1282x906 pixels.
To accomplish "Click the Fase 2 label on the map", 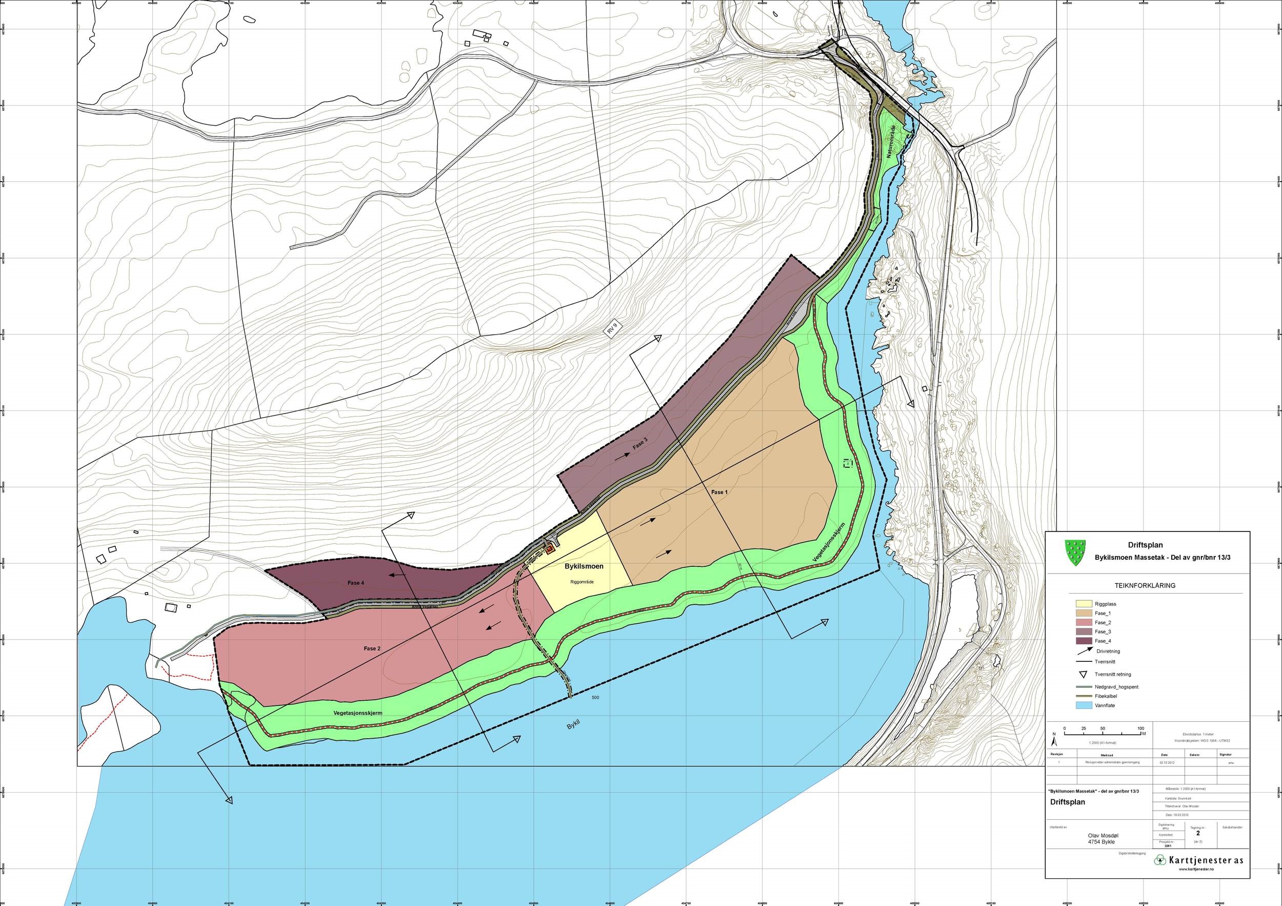I will point(372,648).
